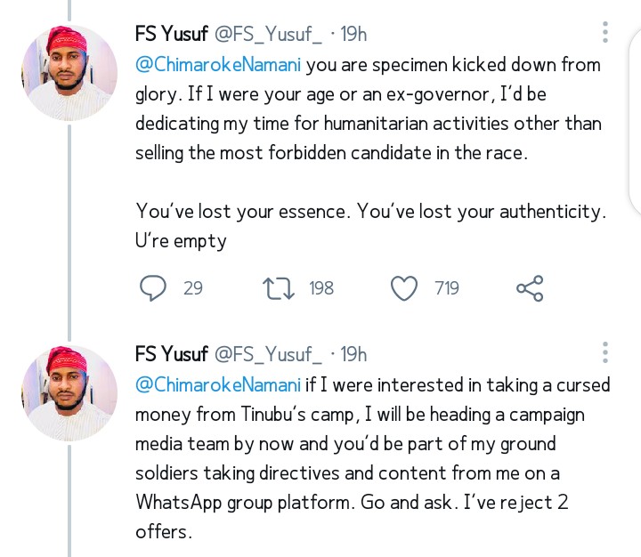This screenshot has height=557, width=641.
Task: Open FS Yusuf name on first tweet
Action: pos(172,34)
